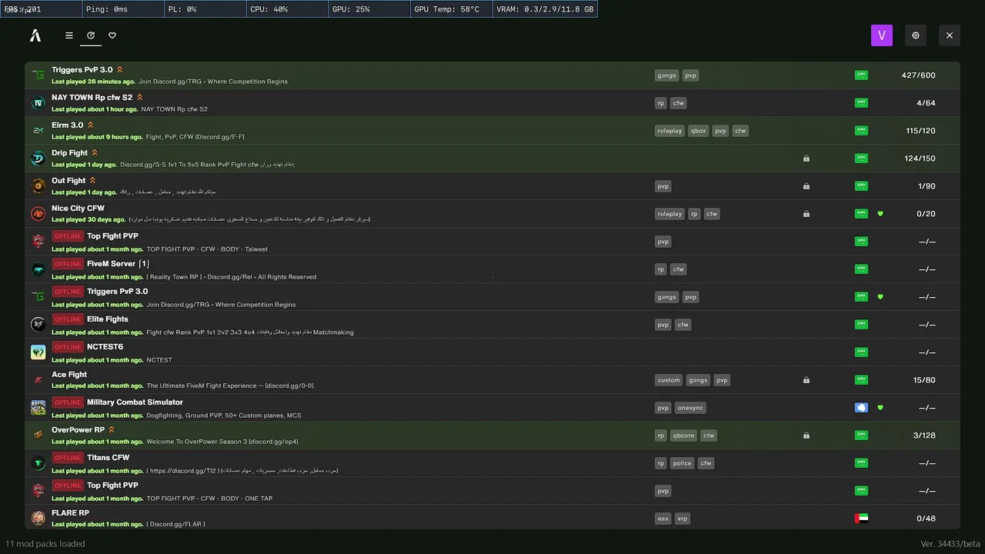Click the Ace Fight server icon
Viewport: 985px width, 554px height.
(x=38, y=380)
